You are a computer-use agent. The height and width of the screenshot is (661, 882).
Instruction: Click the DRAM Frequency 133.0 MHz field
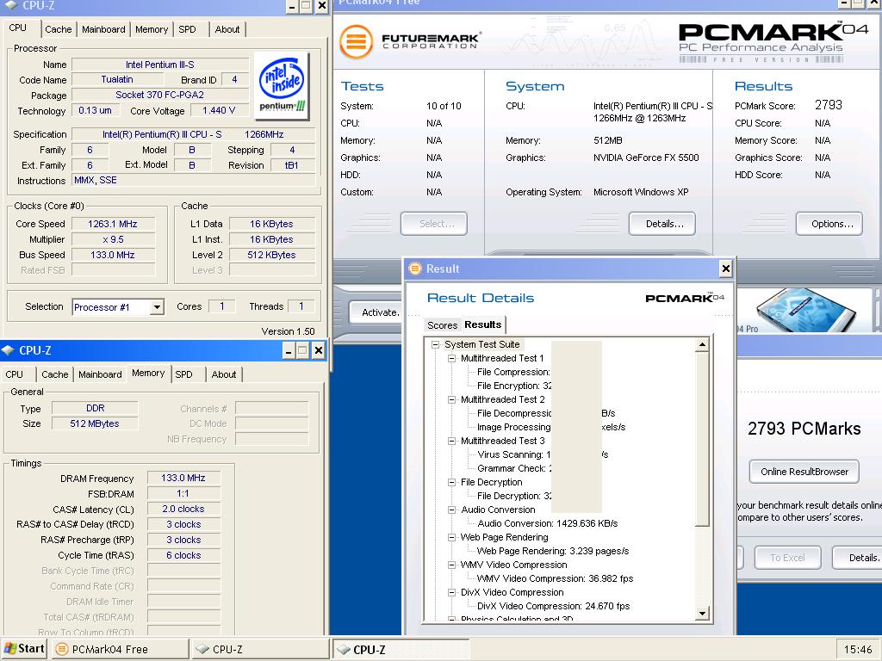(183, 478)
